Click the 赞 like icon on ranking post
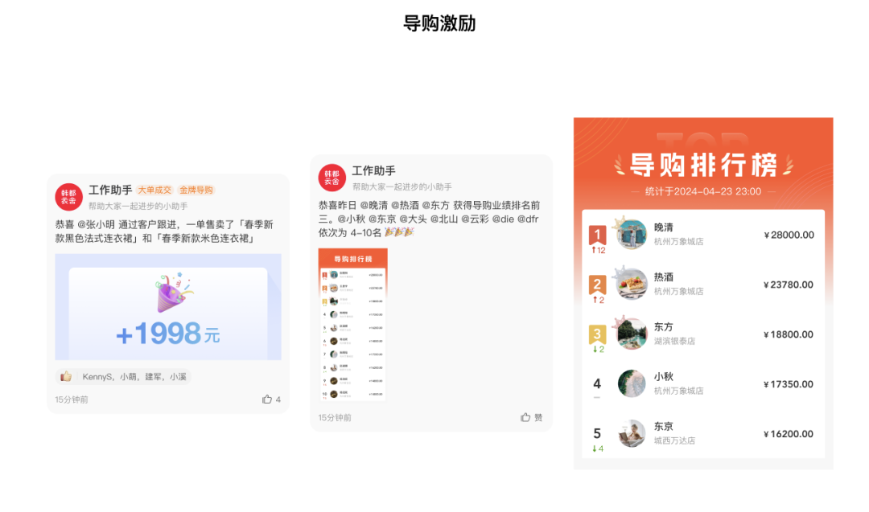 [525, 417]
